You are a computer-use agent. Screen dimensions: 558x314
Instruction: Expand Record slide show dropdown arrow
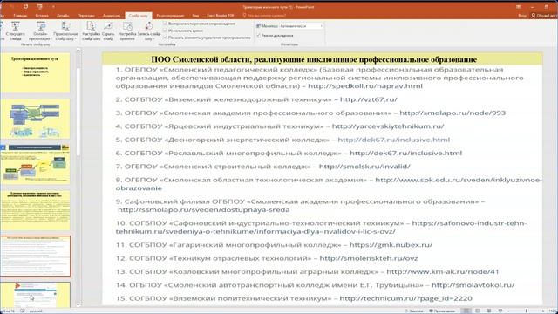coord(153,38)
